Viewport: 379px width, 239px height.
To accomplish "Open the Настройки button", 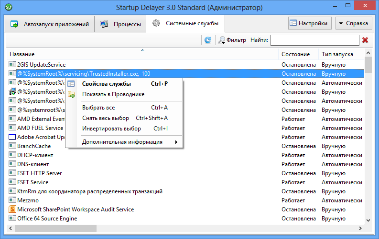I will coord(310,23).
